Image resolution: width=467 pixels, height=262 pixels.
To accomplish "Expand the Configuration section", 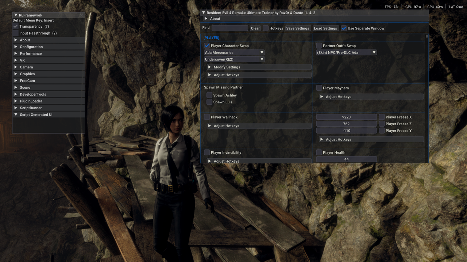I will click(x=49, y=47).
